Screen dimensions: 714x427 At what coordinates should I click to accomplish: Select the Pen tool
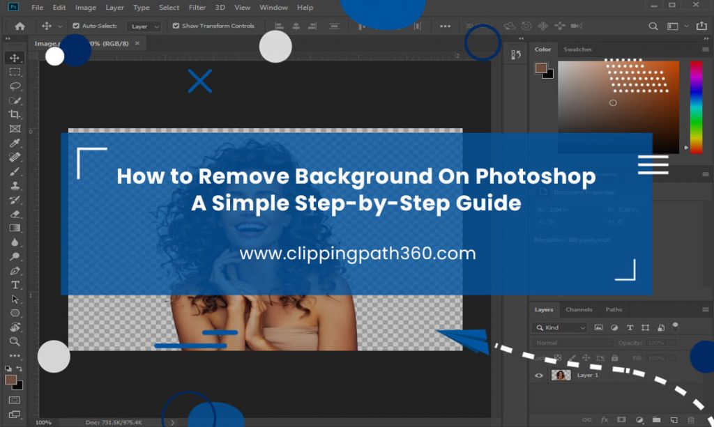click(15, 270)
